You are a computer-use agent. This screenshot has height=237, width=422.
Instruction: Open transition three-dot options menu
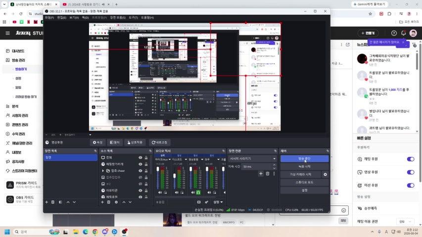pos(274,174)
